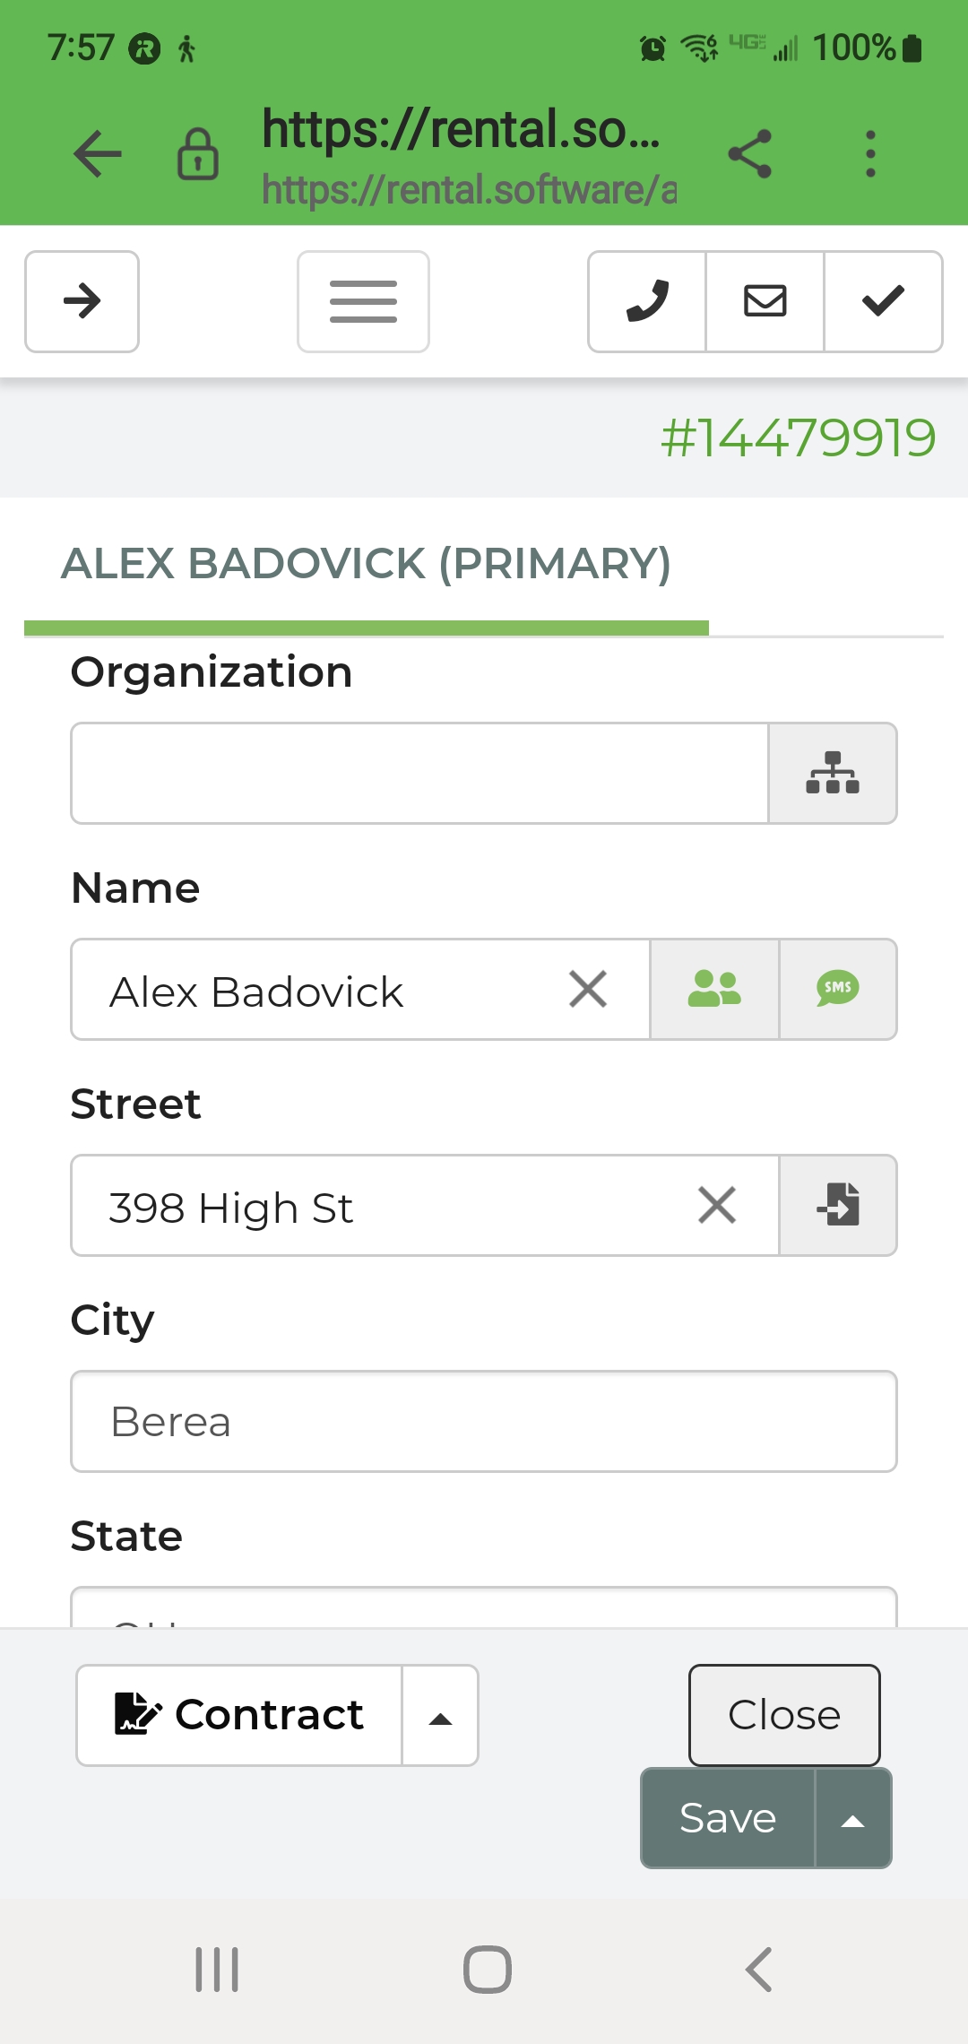Clear the Street field with X
This screenshot has width=968, height=2044.
(717, 1205)
